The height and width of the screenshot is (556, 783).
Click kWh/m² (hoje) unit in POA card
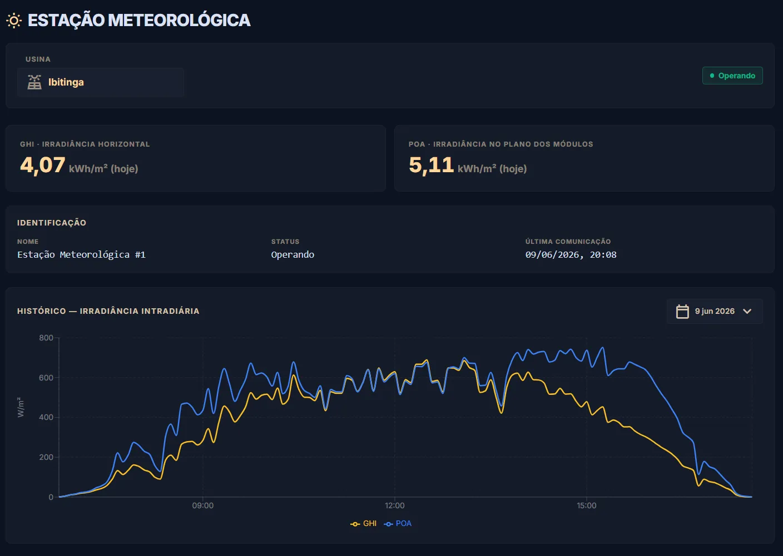pos(492,168)
